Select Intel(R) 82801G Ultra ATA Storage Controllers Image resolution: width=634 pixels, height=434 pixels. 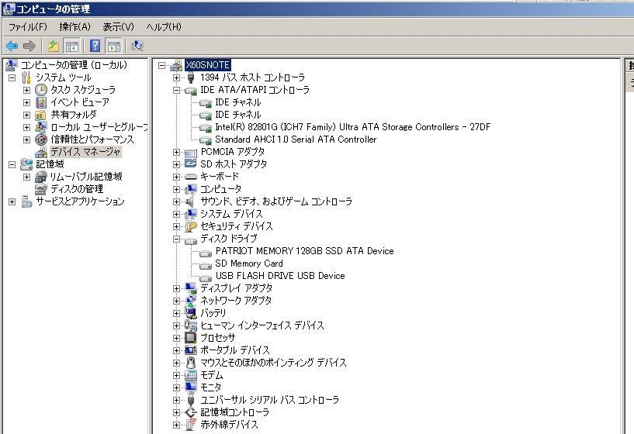352,127
